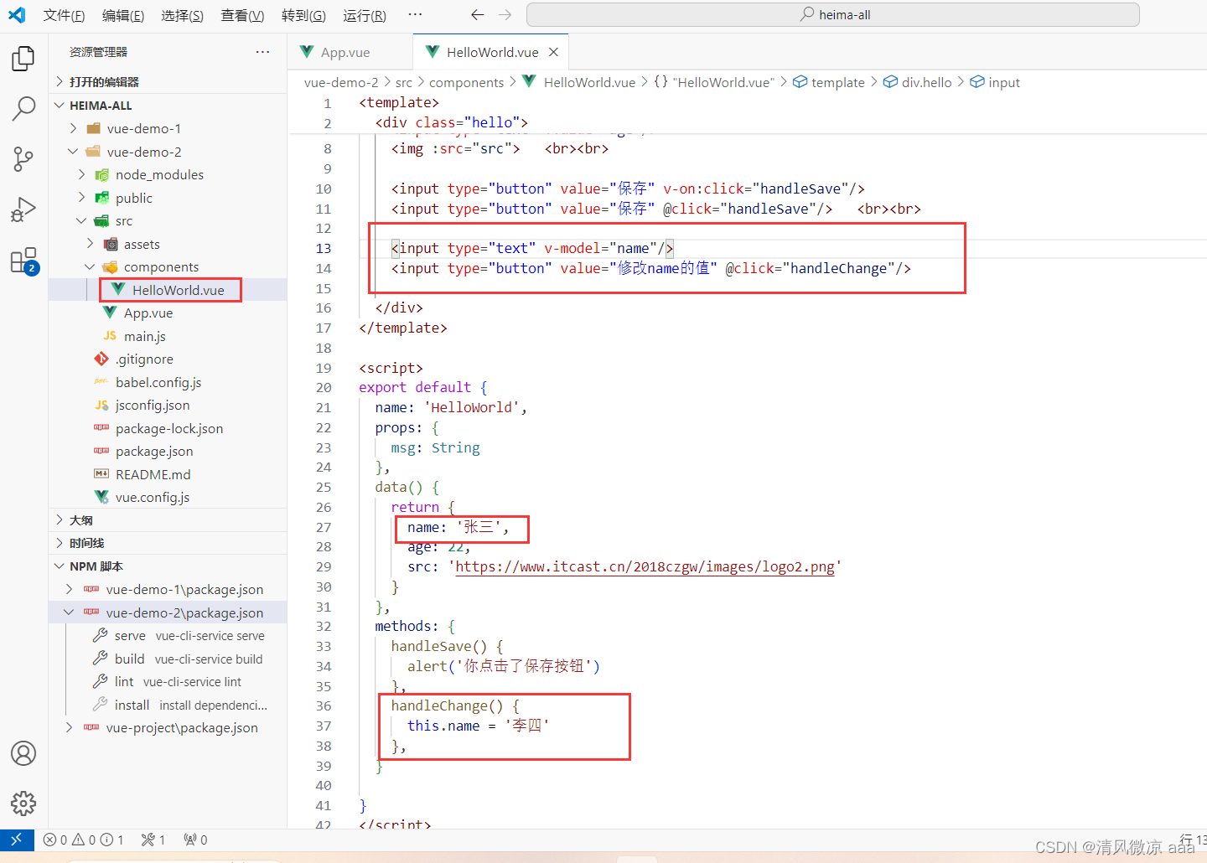Expand the 打开的编辑器 section
1207x863 pixels.
click(168, 81)
